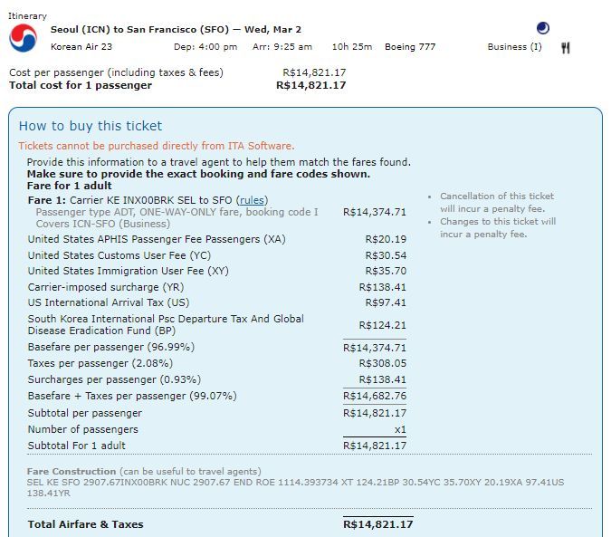Click Basefare + Taxes per passenger row
611x537 pixels.
pyautogui.click(x=216, y=396)
